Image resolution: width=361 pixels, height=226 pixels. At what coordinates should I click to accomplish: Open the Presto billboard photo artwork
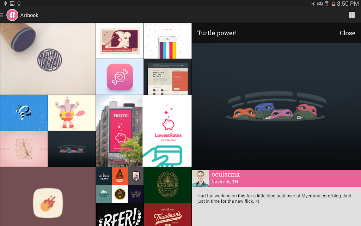click(119, 131)
